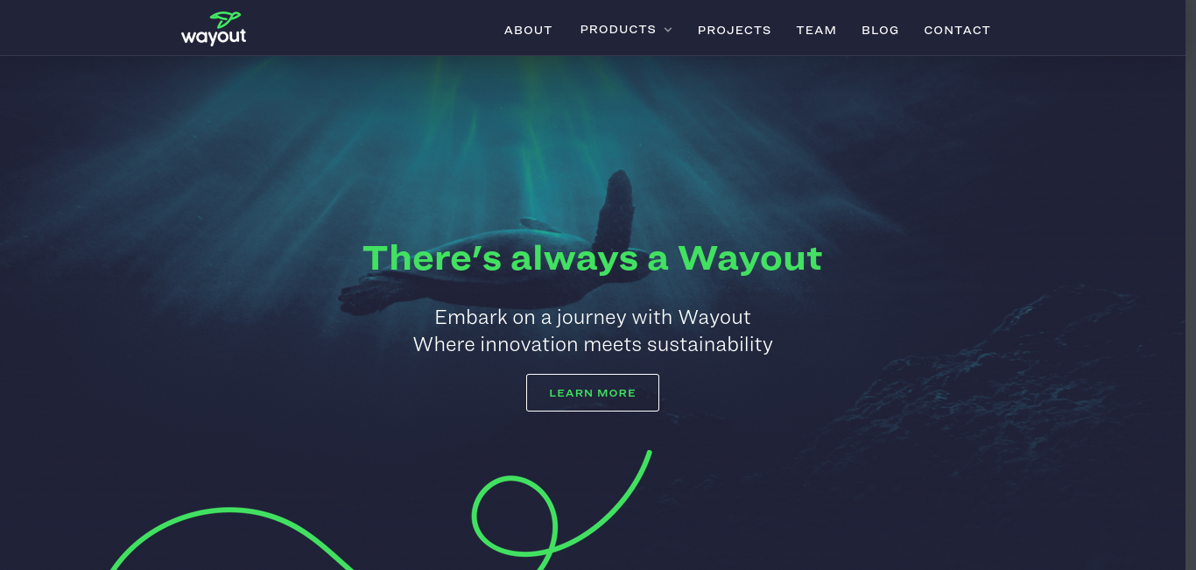Click the turtle's raised flipper

[614, 210]
